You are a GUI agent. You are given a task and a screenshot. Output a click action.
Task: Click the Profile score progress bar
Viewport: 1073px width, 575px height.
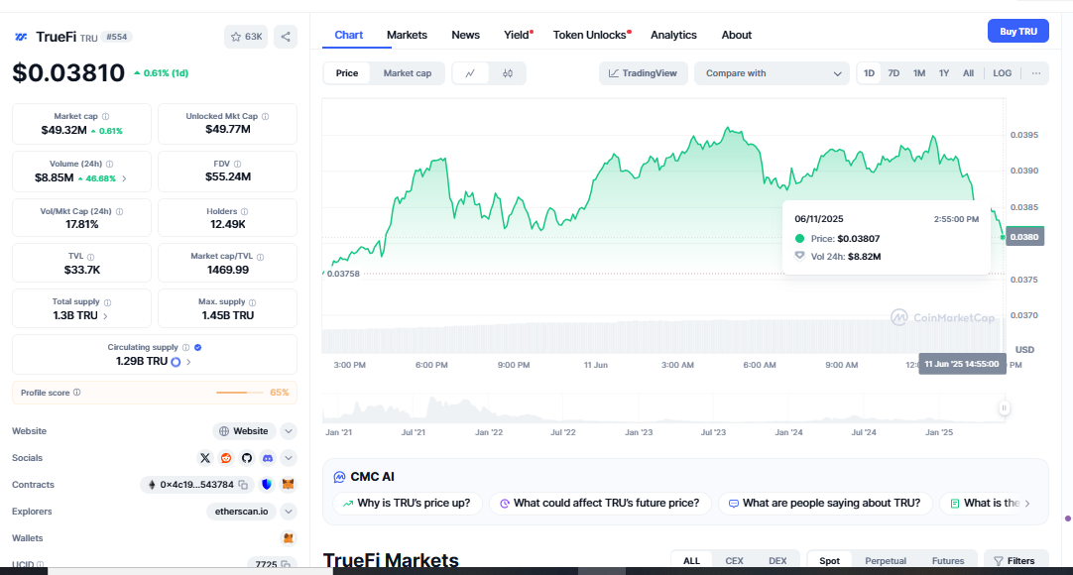[x=240, y=393]
